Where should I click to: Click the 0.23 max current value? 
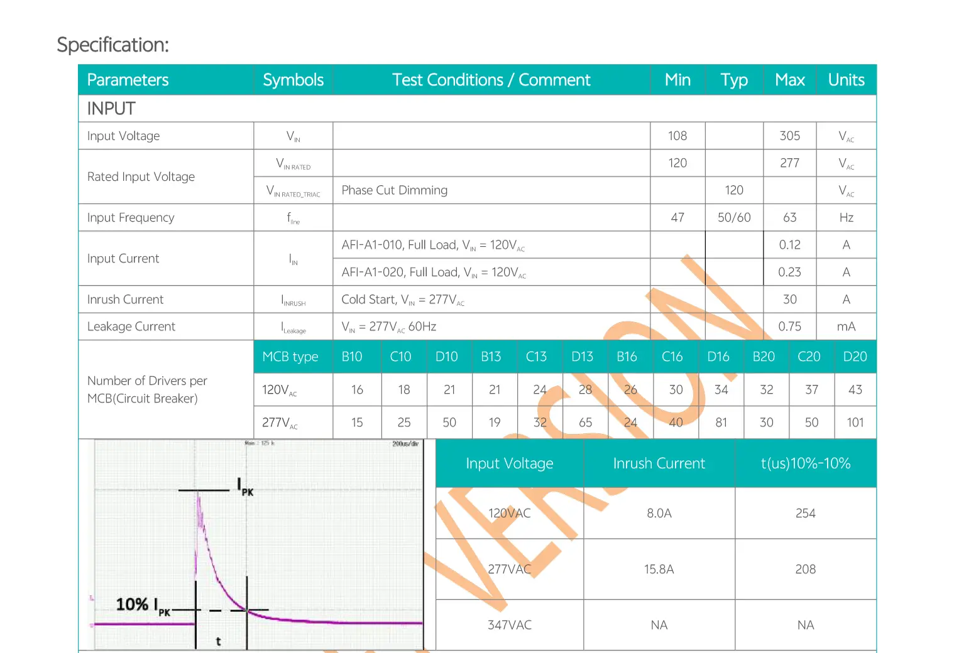point(789,272)
